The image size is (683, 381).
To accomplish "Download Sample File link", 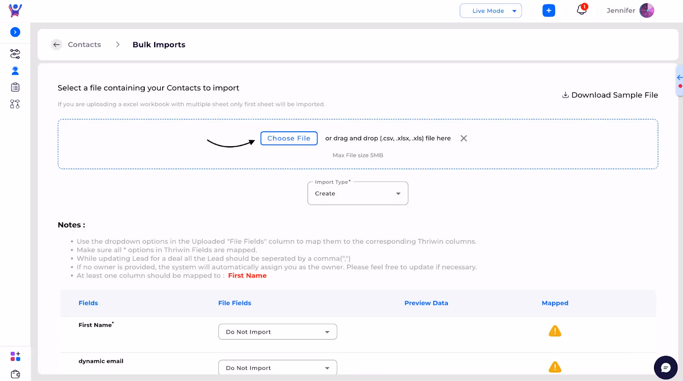I will tap(610, 95).
